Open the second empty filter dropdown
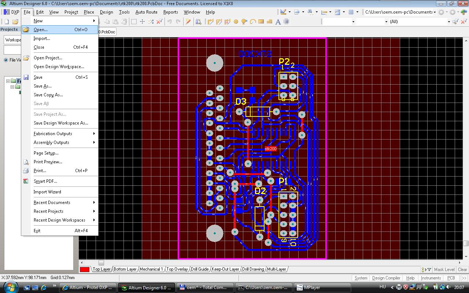Image resolution: width=469 pixels, height=293 pixels. pyautogui.click(x=386, y=22)
